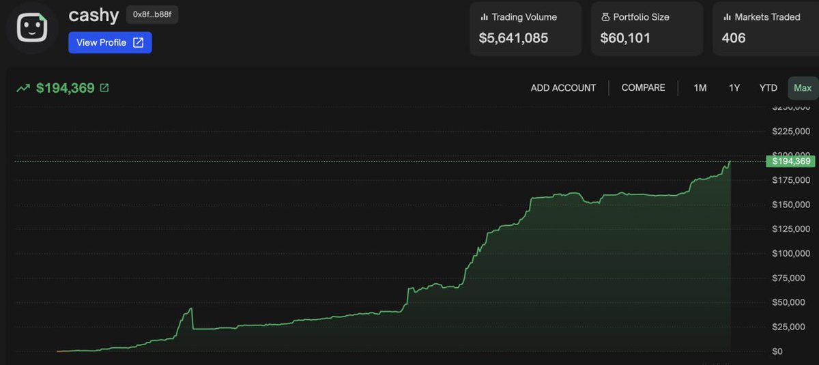The width and height of the screenshot is (819, 365).
Task: Select the Max time range
Action: (803, 88)
